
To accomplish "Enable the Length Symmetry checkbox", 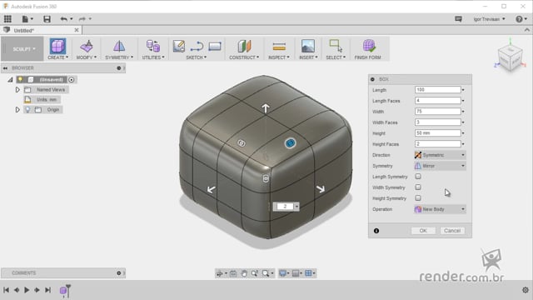I will 418,177.
